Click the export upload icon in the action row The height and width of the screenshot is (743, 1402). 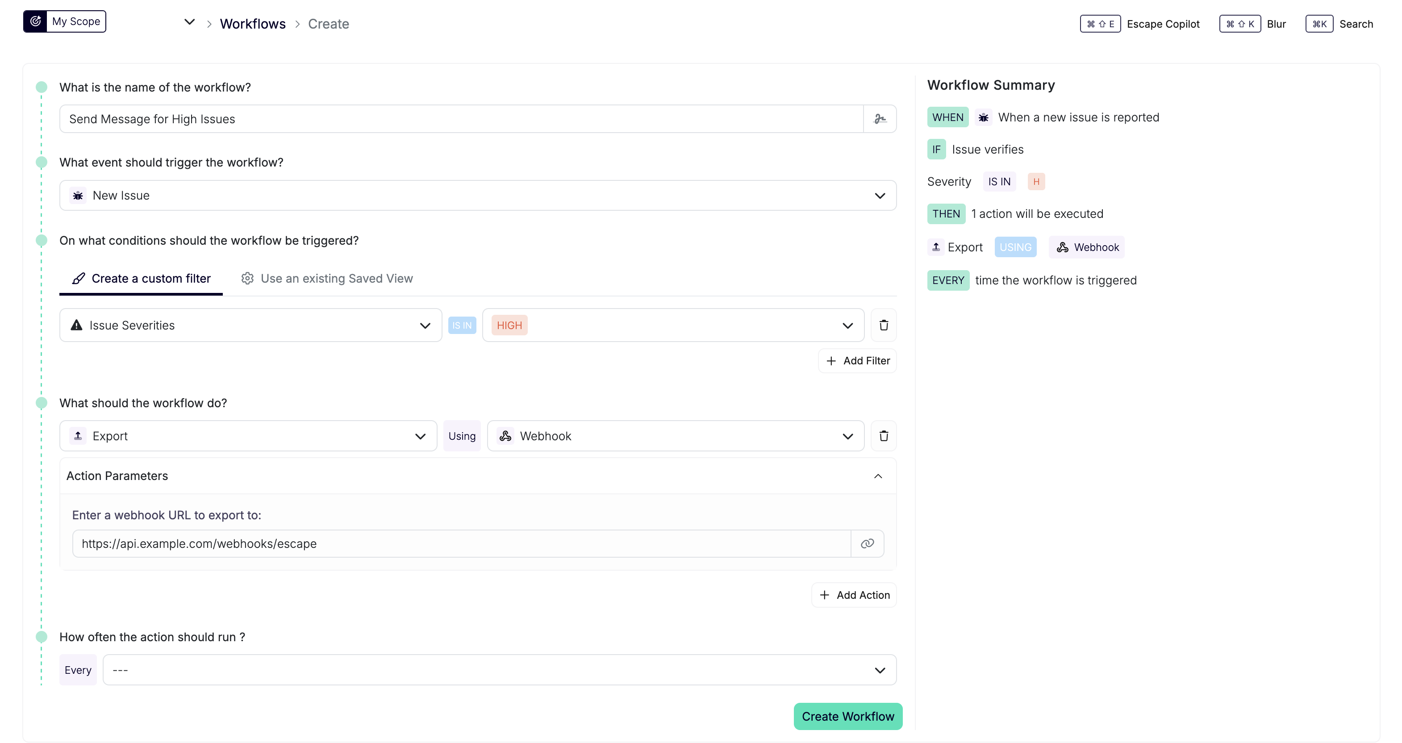tap(77, 435)
